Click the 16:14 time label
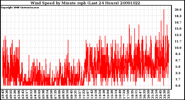The height and width of the screenshot is (100, 185). tap(116, 94)
